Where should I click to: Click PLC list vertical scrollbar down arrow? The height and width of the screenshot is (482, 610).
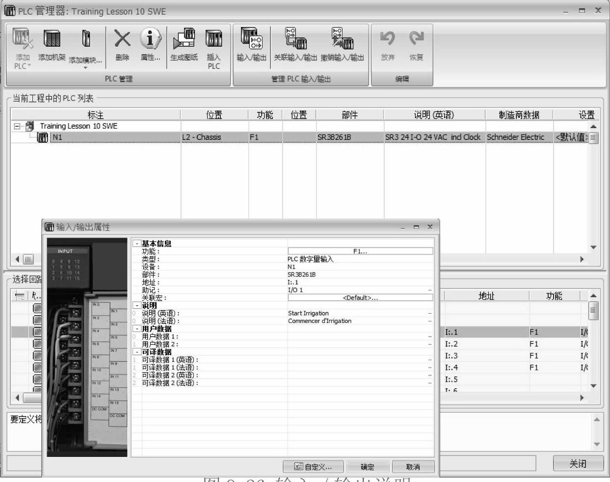pos(593,247)
